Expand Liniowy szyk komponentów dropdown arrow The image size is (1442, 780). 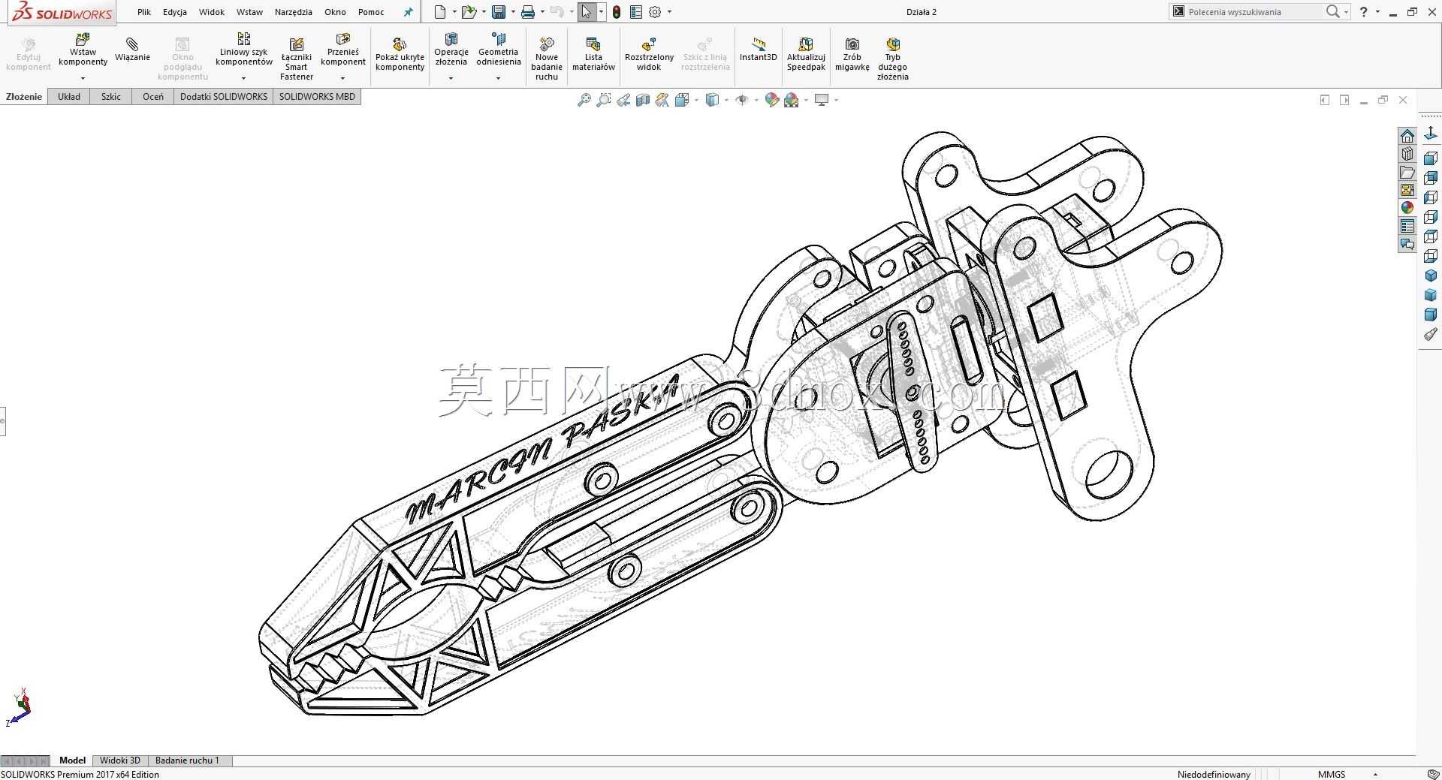(x=243, y=78)
